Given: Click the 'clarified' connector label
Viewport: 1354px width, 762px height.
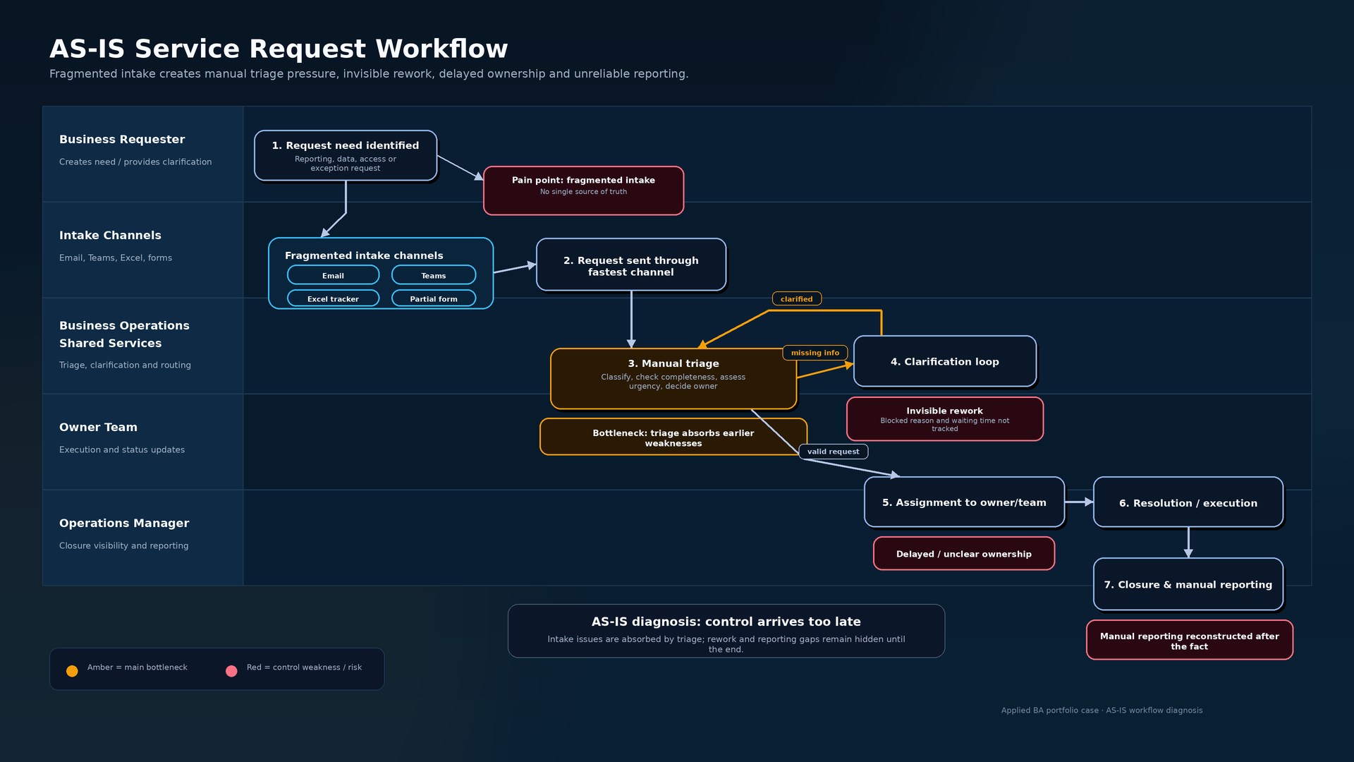Looking at the screenshot, I should [797, 299].
